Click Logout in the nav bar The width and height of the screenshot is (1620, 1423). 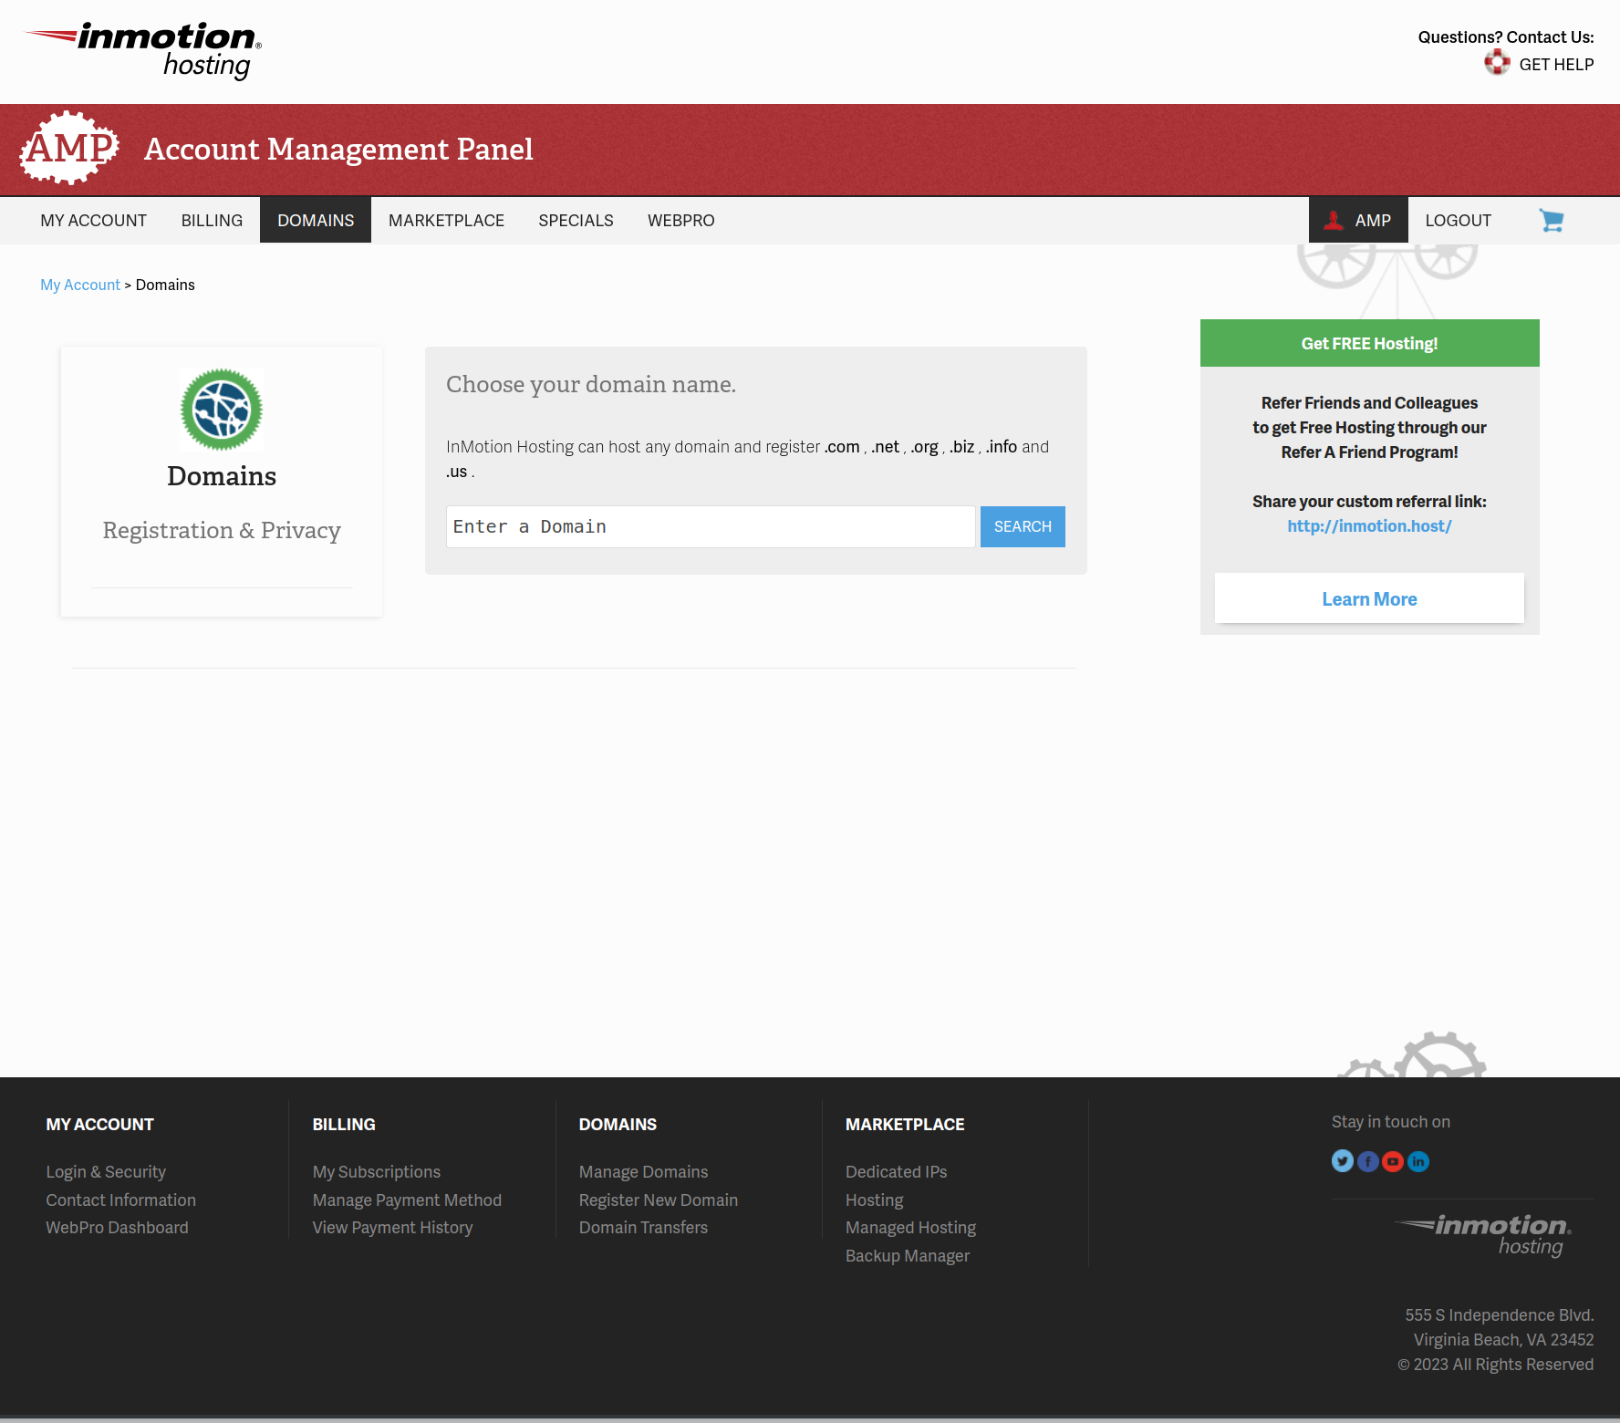(1459, 221)
